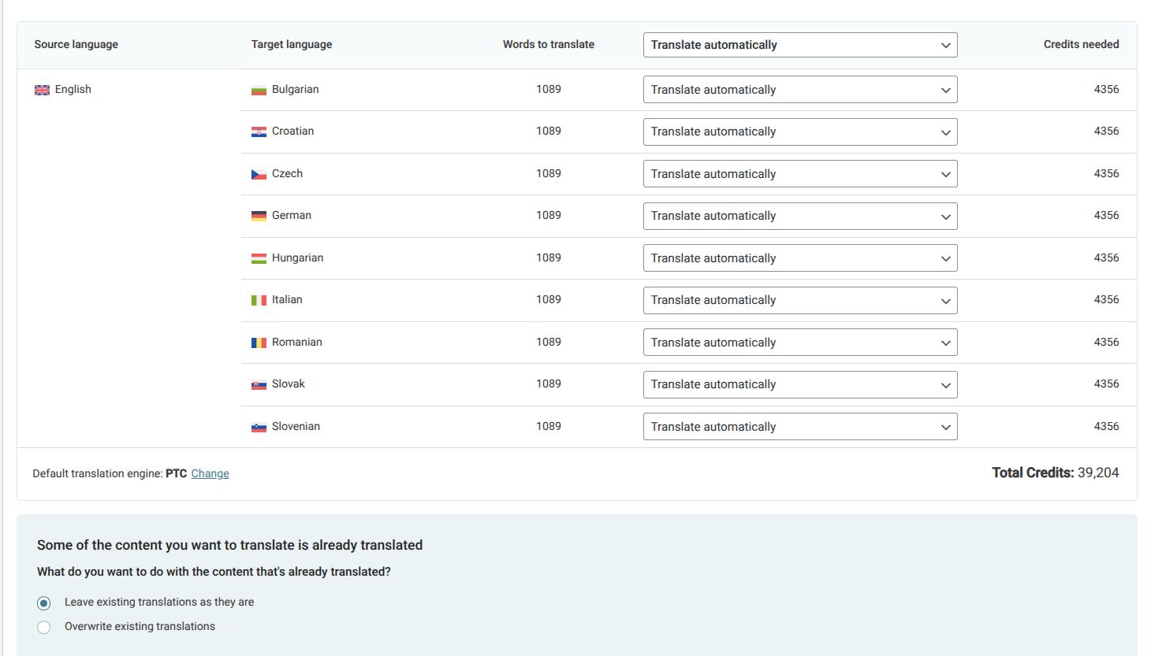The image size is (1166, 656).
Task: Click the Croatian flag icon
Action: pos(259,132)
